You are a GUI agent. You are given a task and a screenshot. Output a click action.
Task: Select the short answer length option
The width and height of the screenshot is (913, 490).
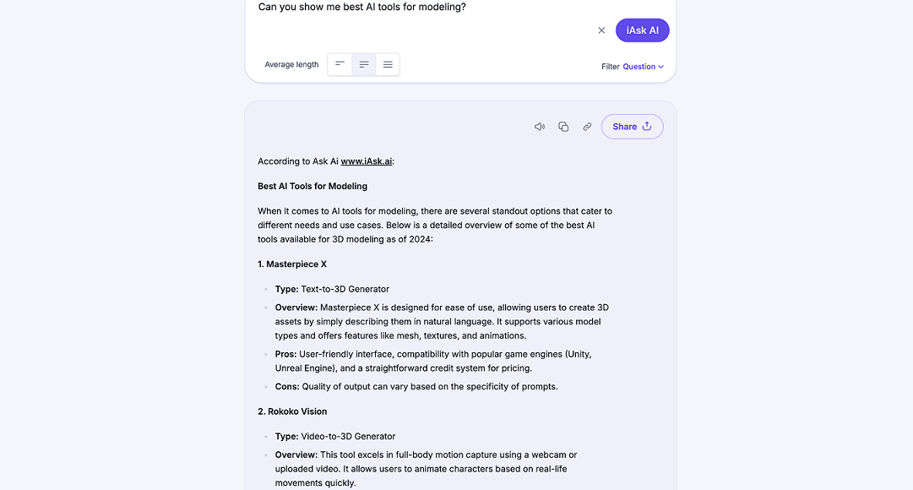pos(340,64)
